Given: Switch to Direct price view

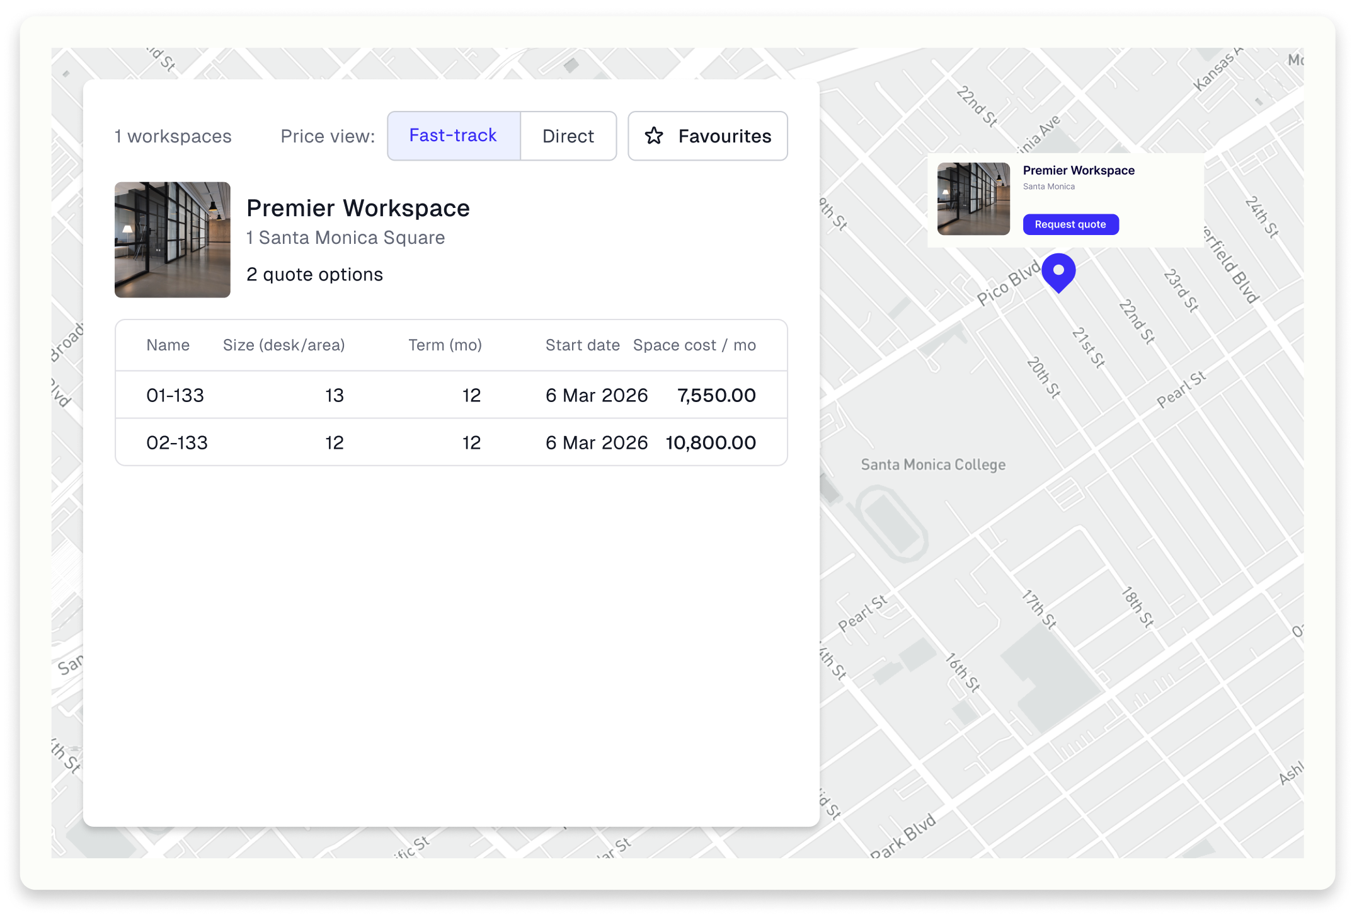Looking at the screenshot, I should (568, 135).
